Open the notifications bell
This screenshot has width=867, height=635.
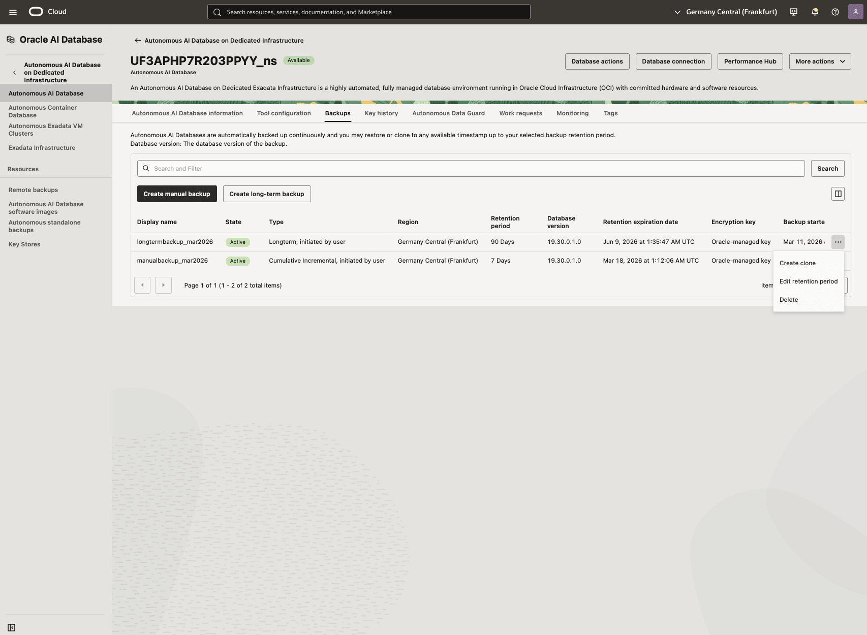[815, 12]
